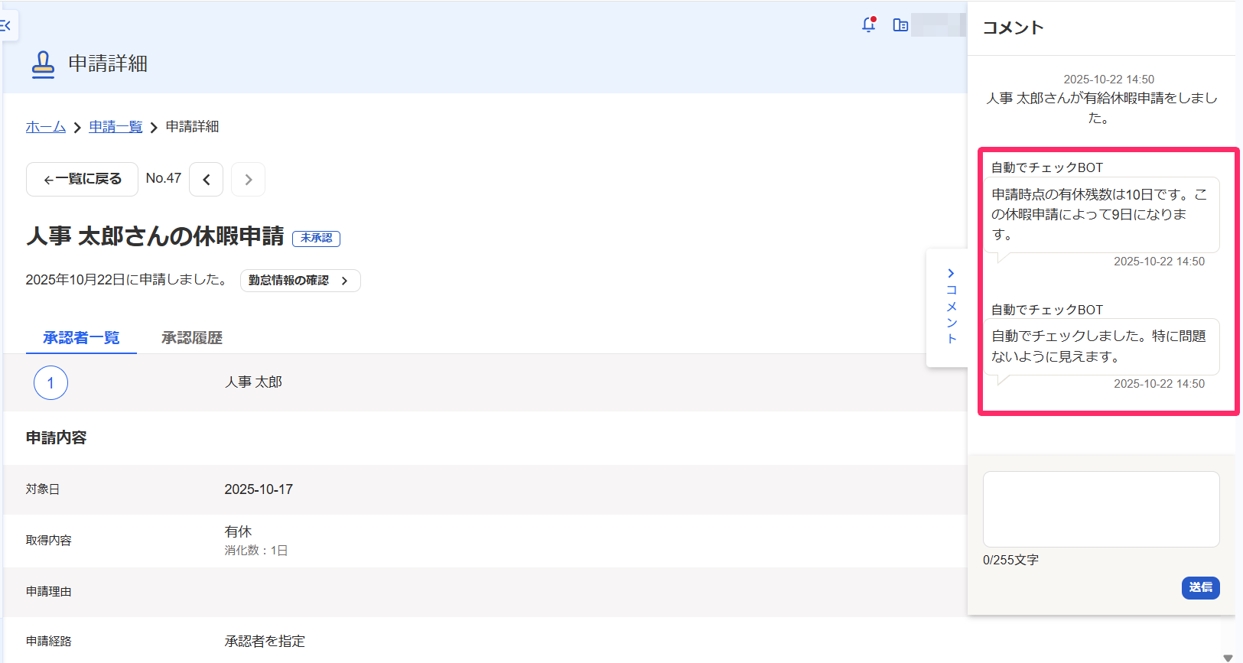Click approver step number 1 circle
The height and width of the screenshot is (663, 1243).
click(x=50, y=383)
